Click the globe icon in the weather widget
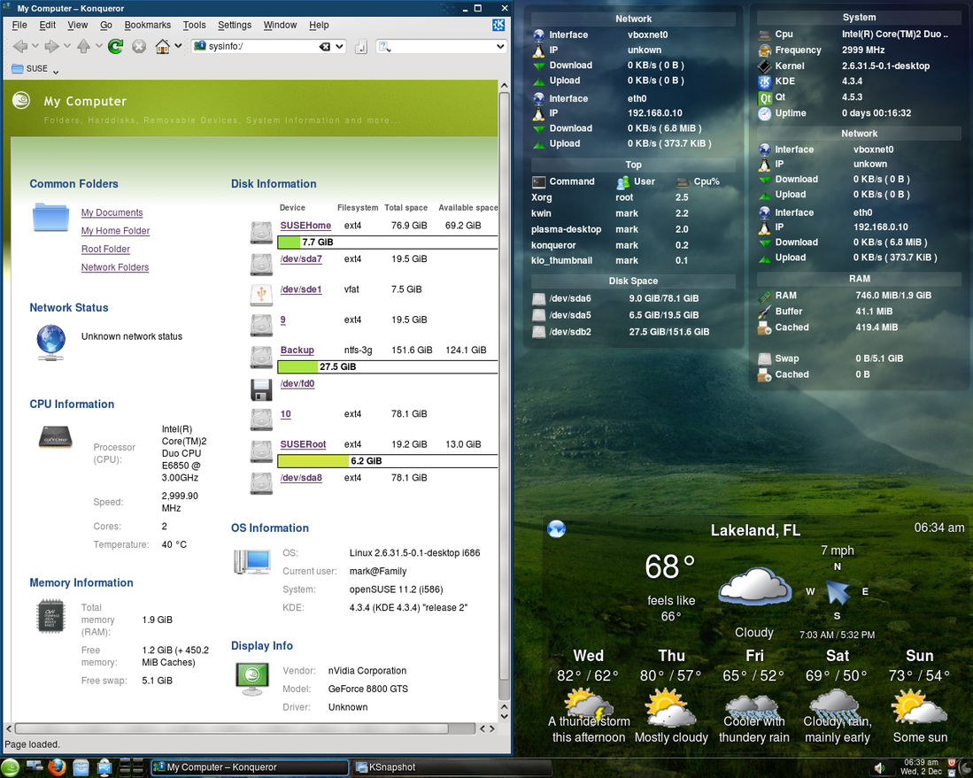Image resolution: width=973 pixels, height=778 pixels. [557, 529]
